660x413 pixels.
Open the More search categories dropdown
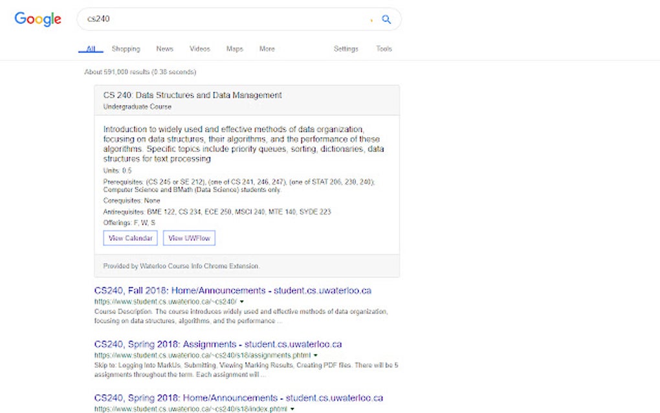coord(267,49)
